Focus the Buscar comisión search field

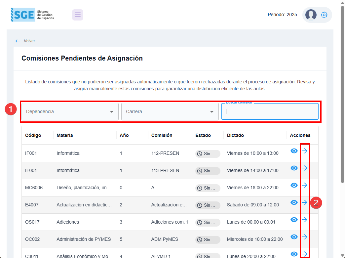[x=270, y=111]
